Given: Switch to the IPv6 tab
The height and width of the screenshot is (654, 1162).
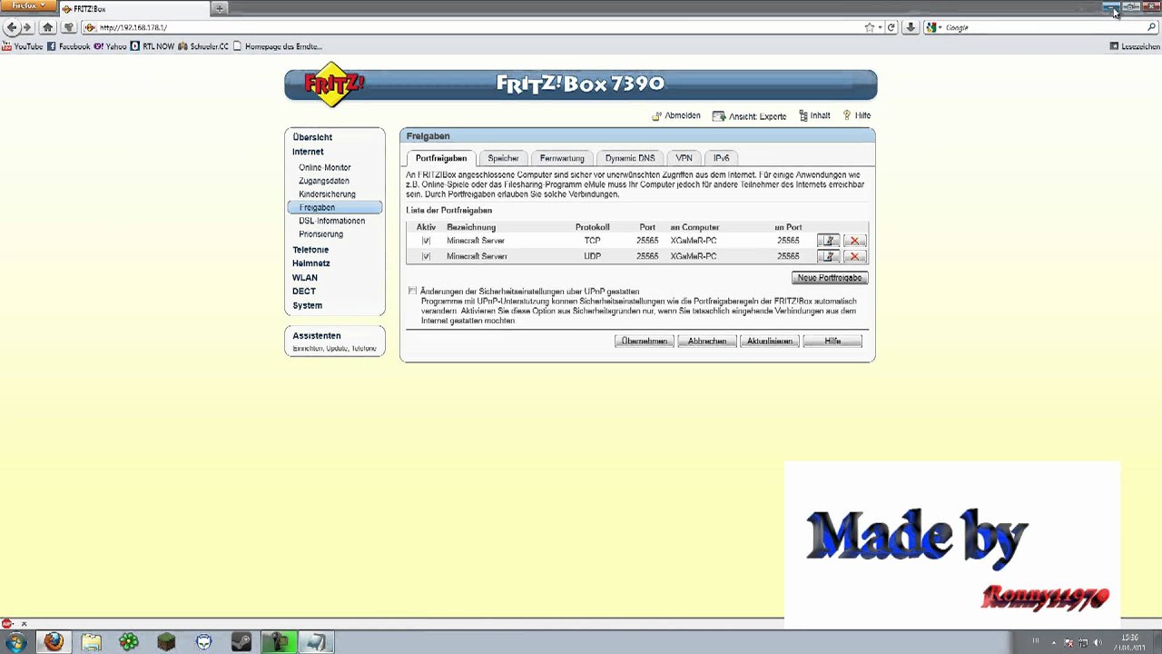Looking at the screenshot, I should click(721, 158).
